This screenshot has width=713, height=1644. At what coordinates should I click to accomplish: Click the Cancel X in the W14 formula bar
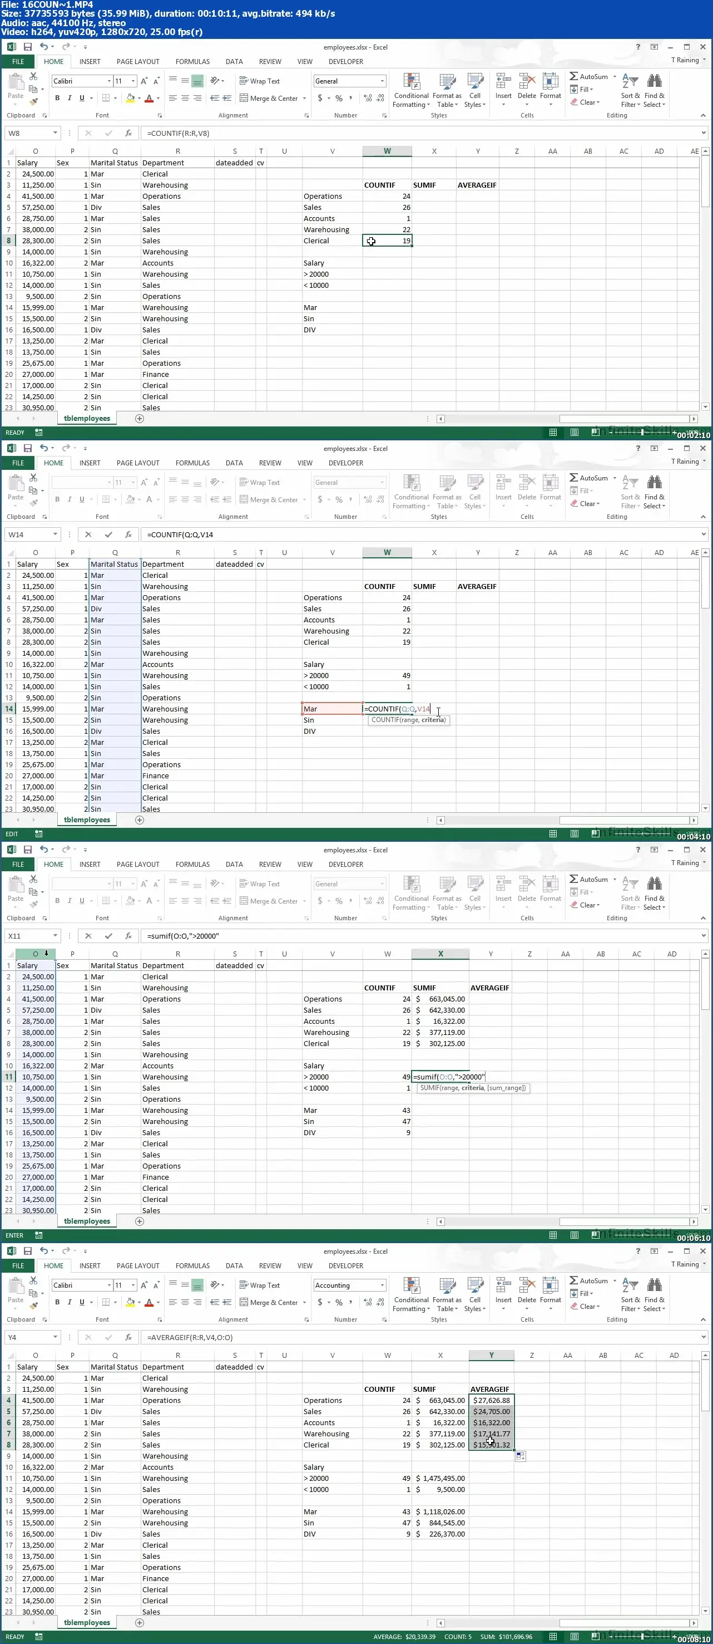point(88,535)
